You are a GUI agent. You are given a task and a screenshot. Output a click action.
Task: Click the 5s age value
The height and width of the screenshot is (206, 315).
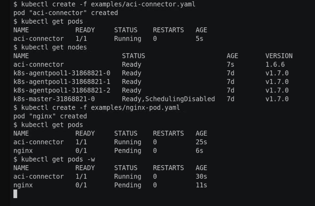point(199,39)
